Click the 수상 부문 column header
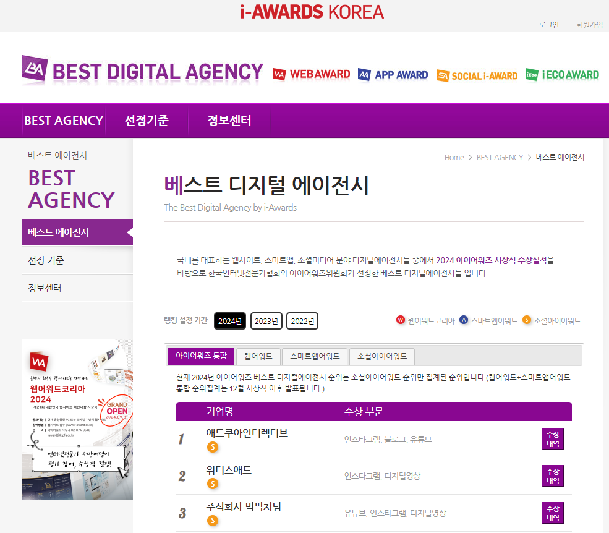 pos(364,412)
